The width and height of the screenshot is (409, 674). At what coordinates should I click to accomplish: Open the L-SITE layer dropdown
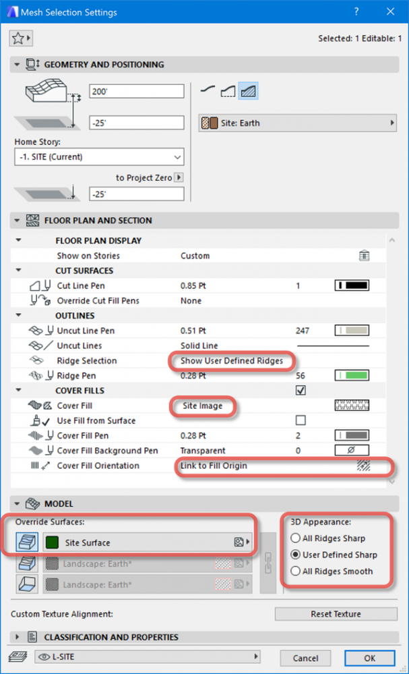click(x=147, y=657)
